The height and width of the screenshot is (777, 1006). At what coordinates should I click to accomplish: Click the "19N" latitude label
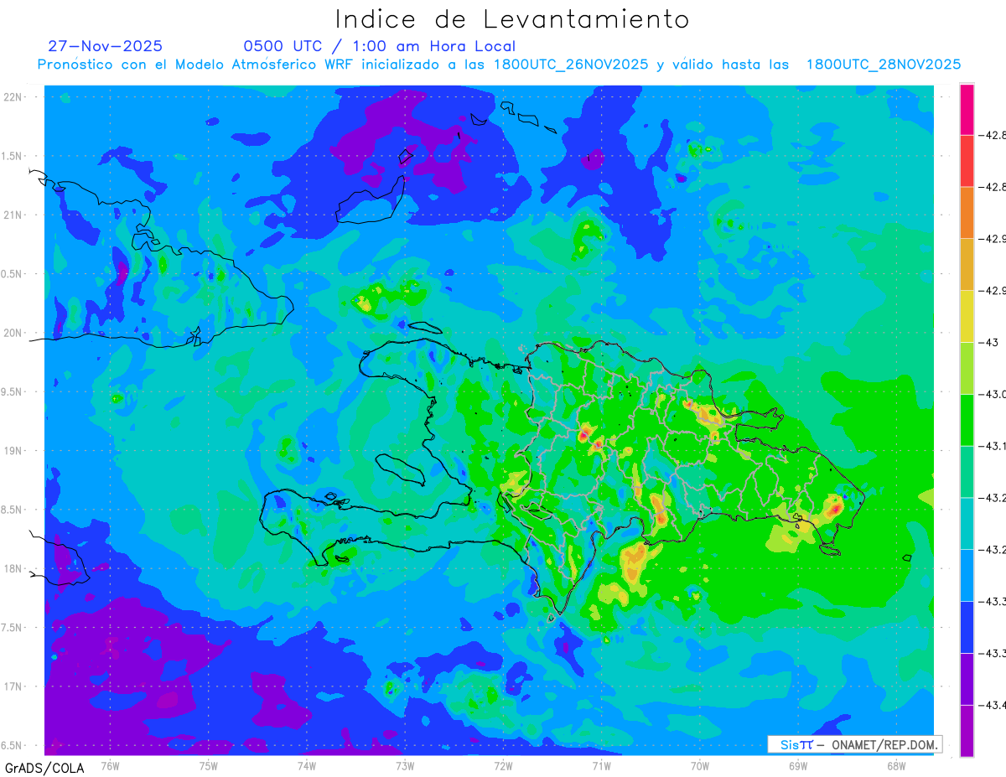tap(13, 451)
